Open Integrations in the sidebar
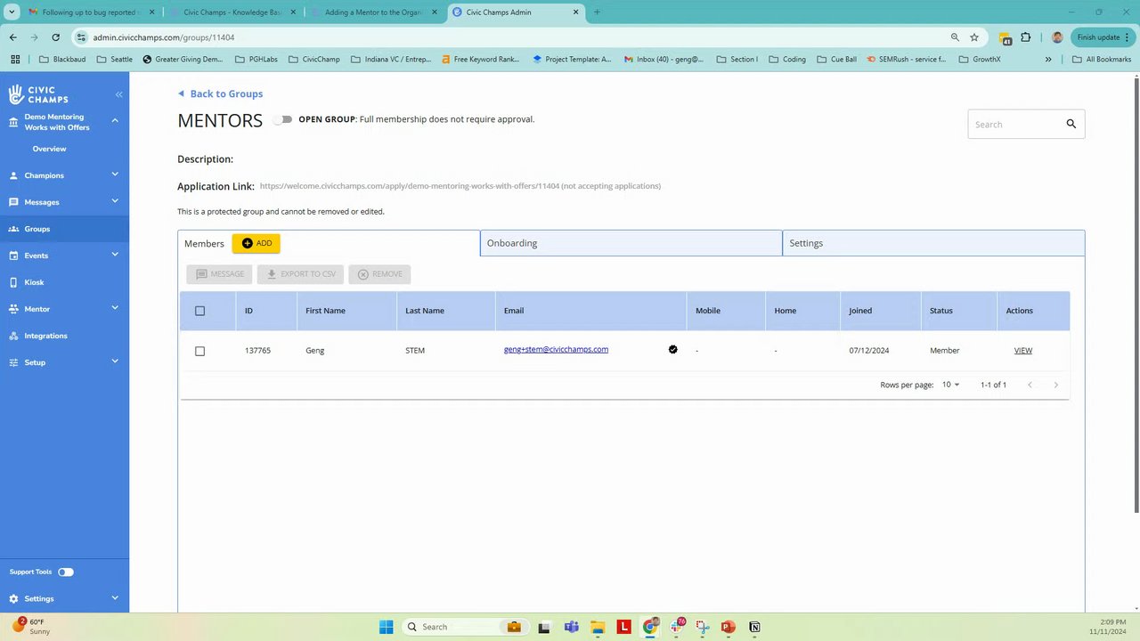 pyautogui.click(x=64, y=336)
